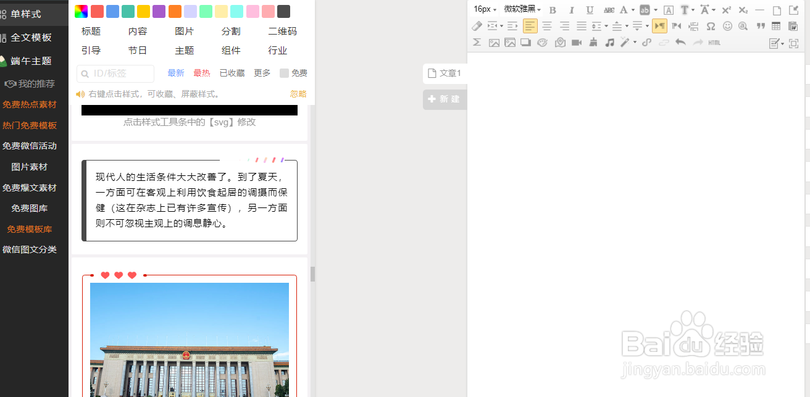Open the 全文模板 sidebar tab
Viewport: 810px width, 397px height.
[x=31, y=38]
